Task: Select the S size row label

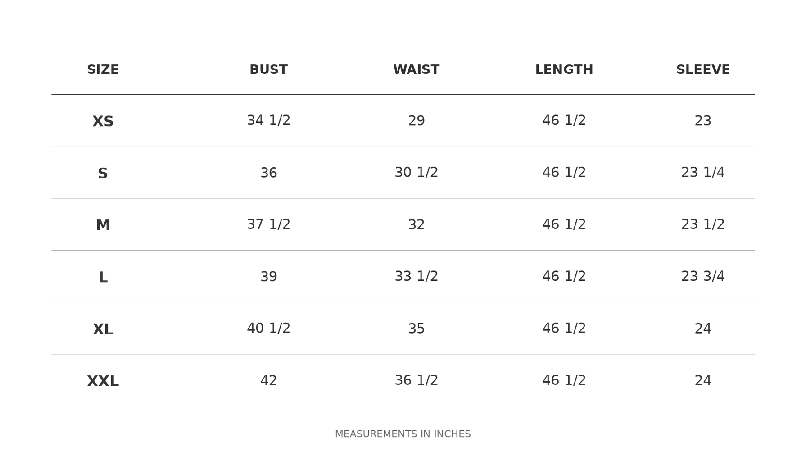Action: 103,174
